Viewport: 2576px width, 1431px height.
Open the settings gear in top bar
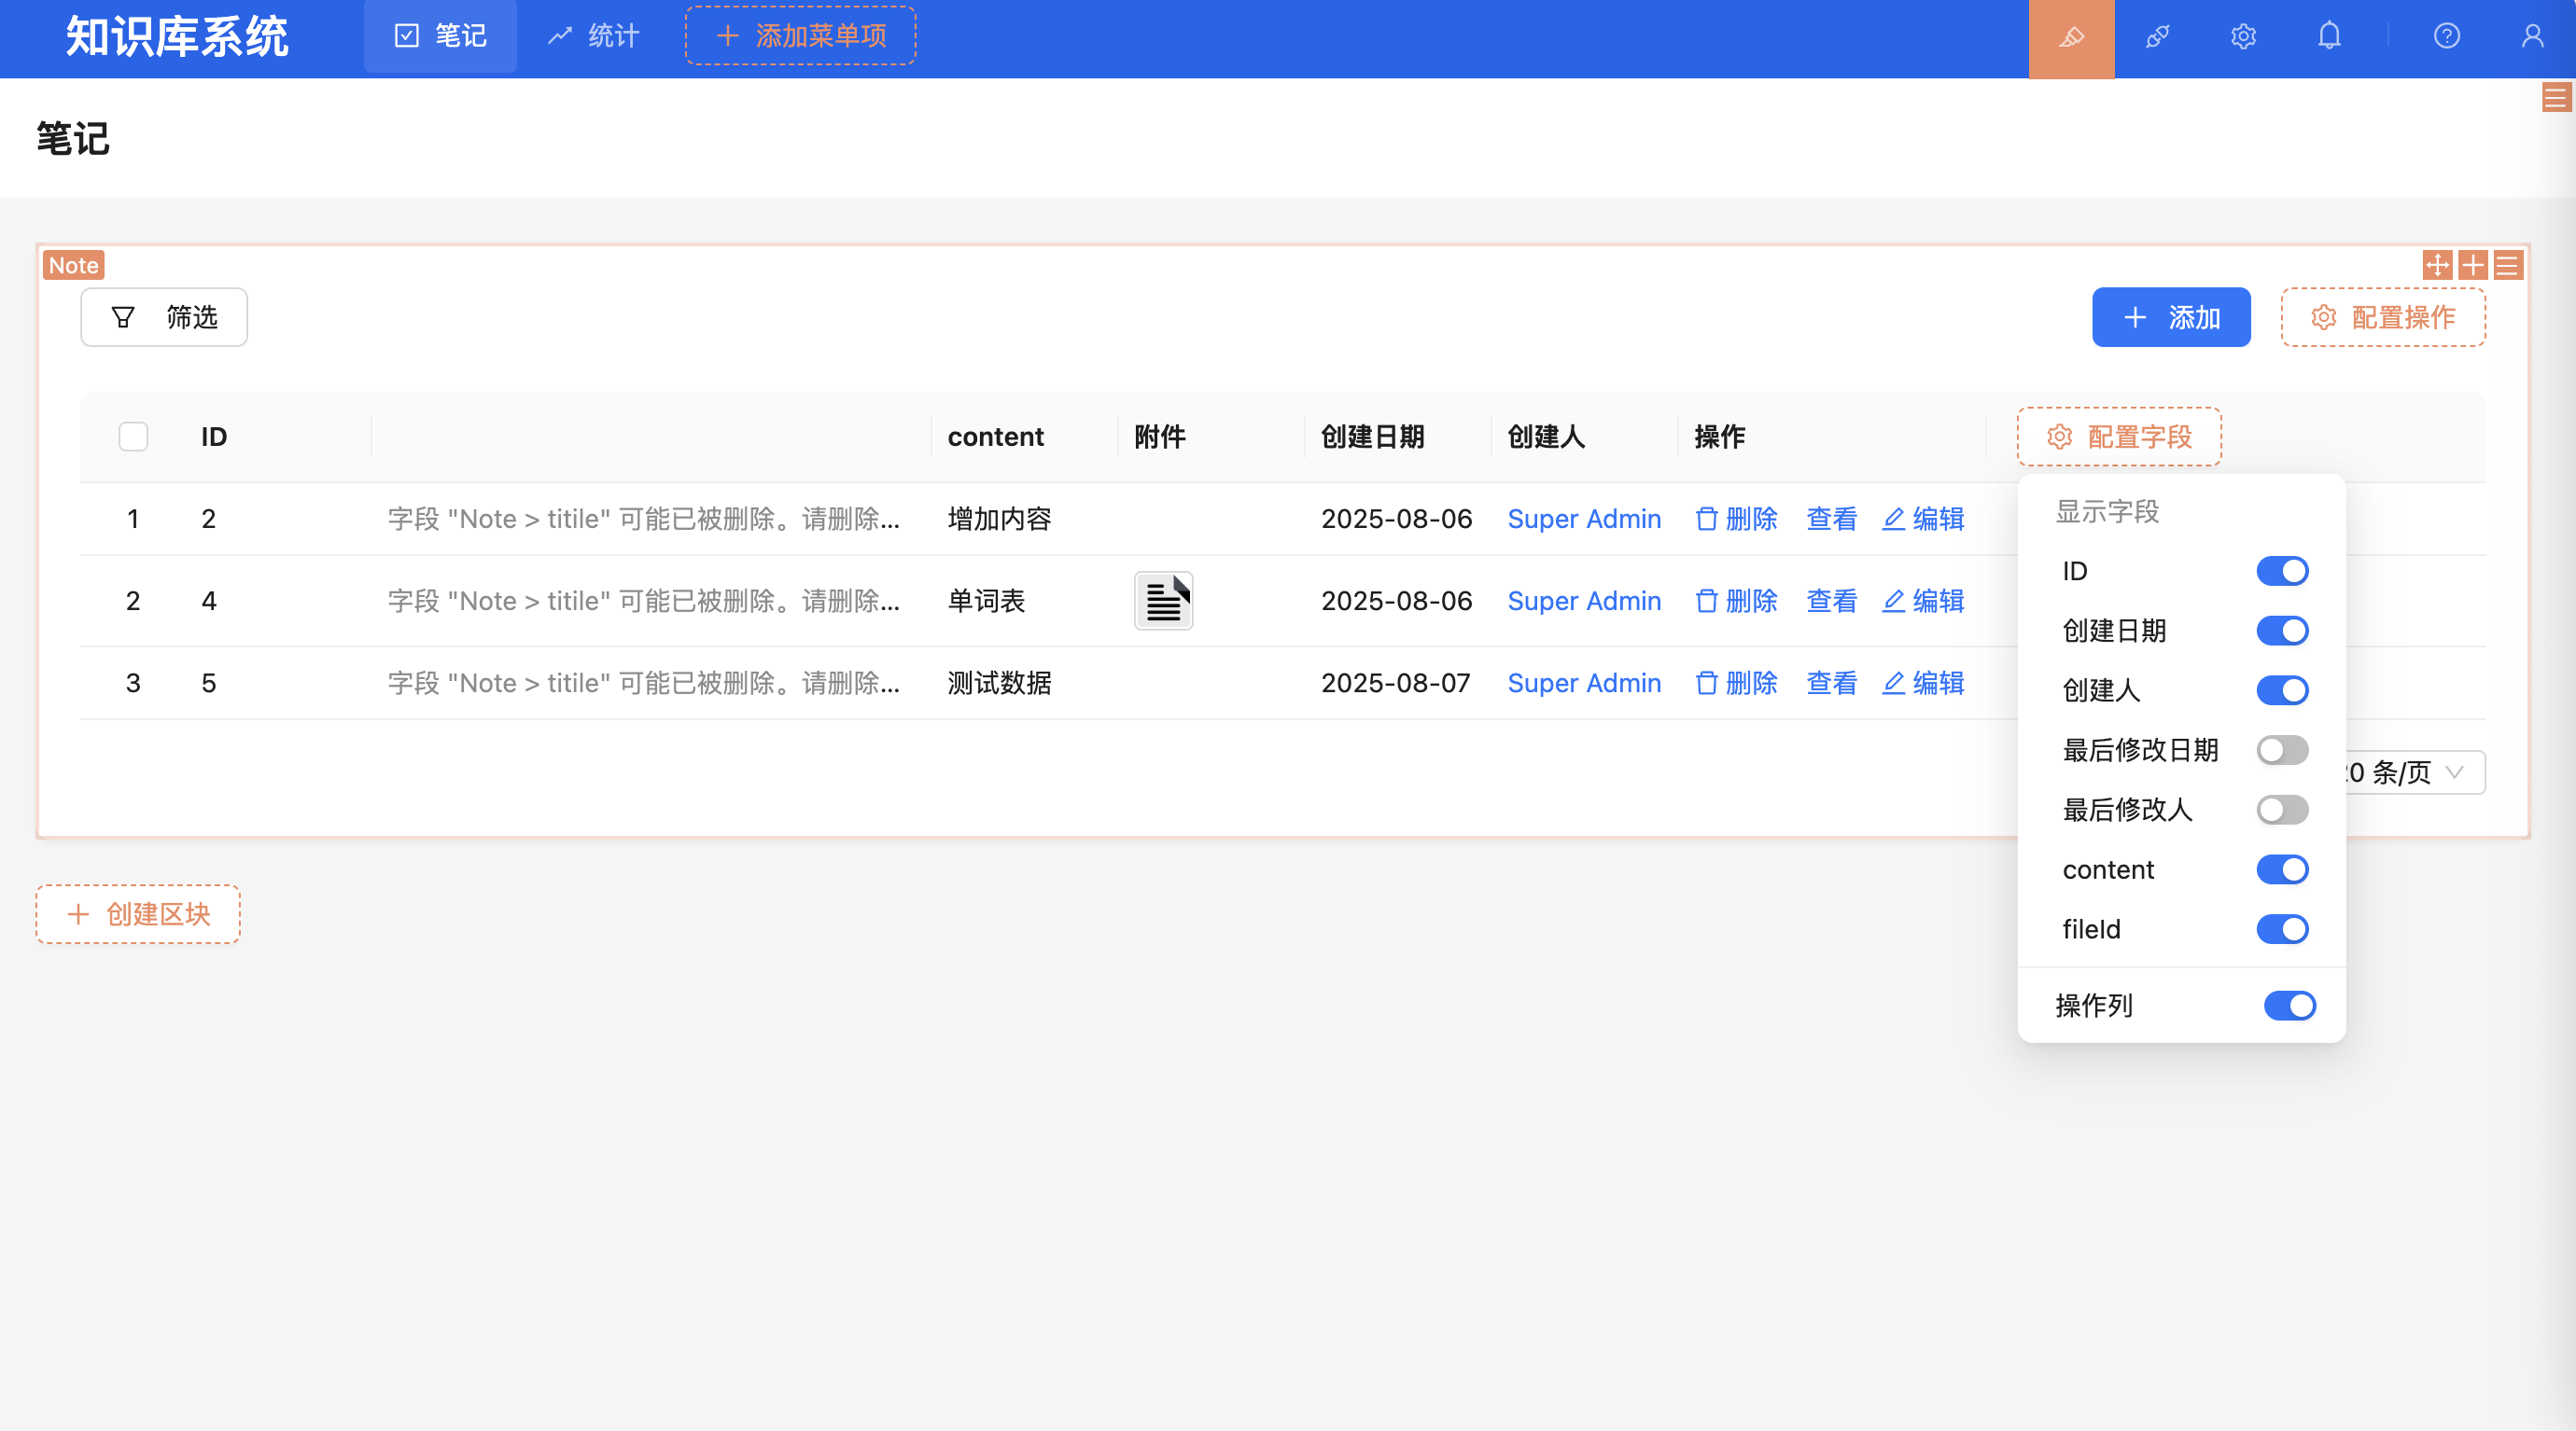tap(2243, 38)
